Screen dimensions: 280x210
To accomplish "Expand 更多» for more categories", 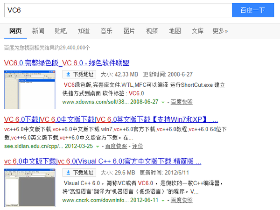I will pos(220,31).
